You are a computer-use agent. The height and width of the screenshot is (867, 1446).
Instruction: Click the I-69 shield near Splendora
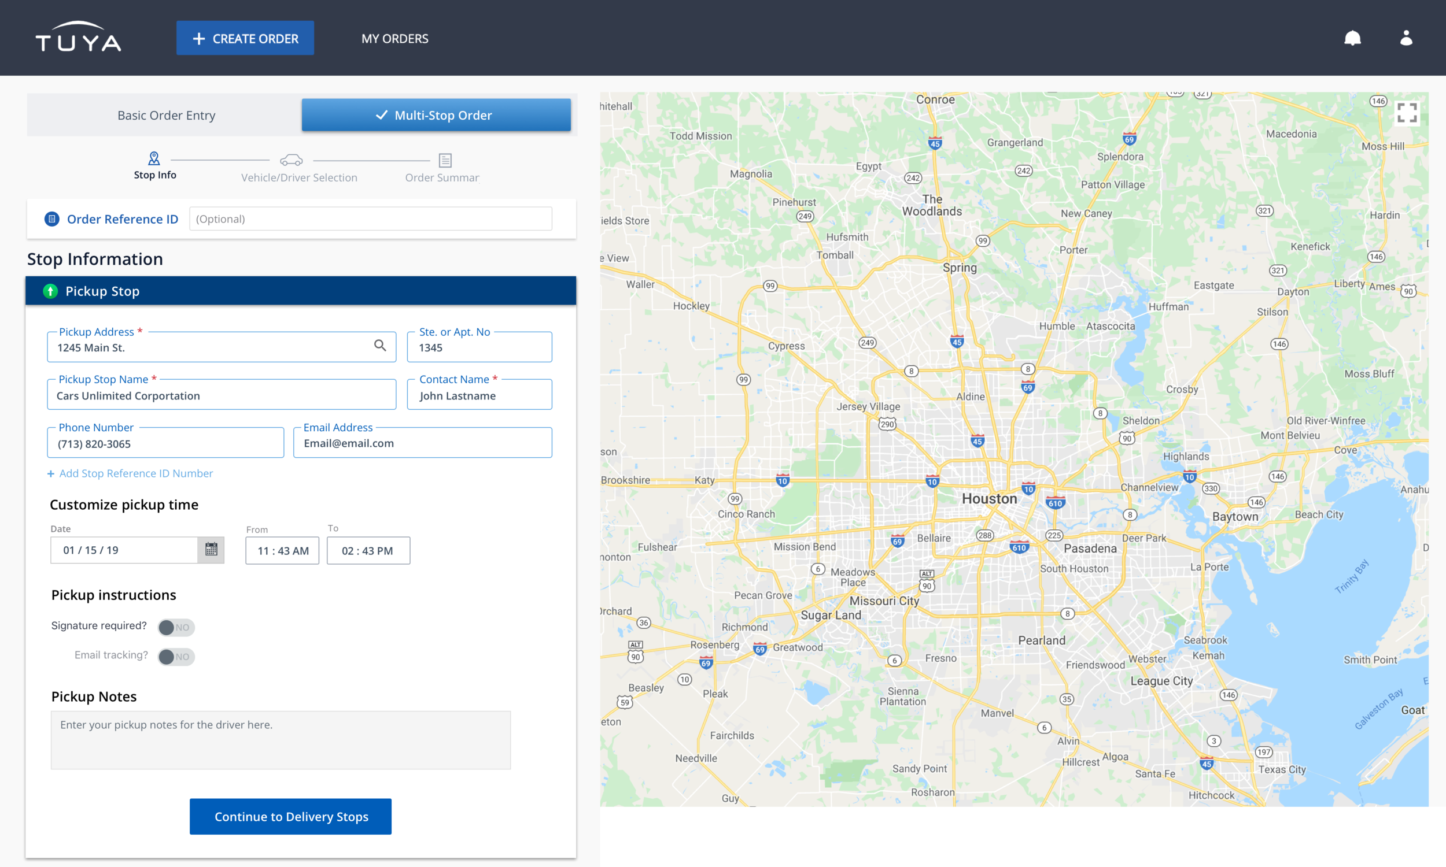(1129, 139)
